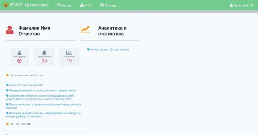Click the red arrow in Мой Профиль
The height and width of the screenshot is (135, 258).
tap(19, 61)
